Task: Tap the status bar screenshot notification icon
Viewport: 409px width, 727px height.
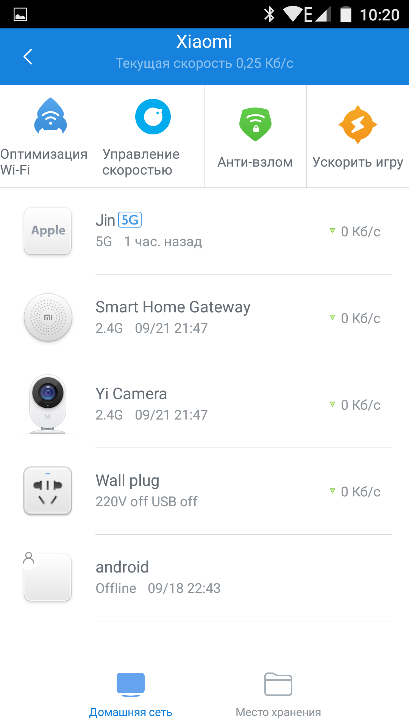Action: pyautogui.click(x=20, y=14)
